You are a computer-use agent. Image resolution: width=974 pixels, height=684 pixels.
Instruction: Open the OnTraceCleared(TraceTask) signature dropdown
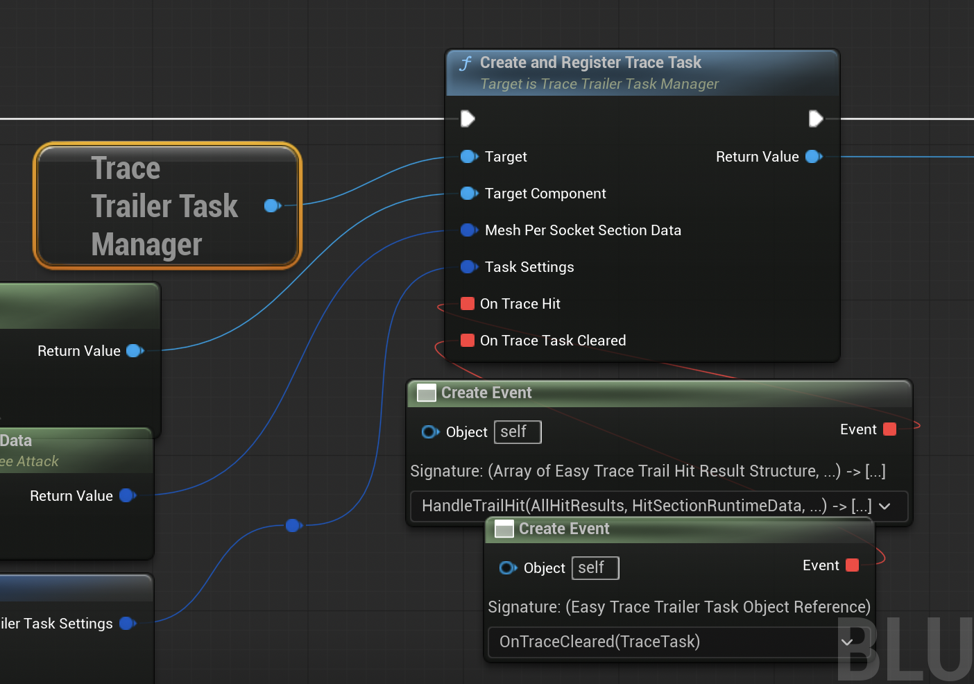point(847,642)
